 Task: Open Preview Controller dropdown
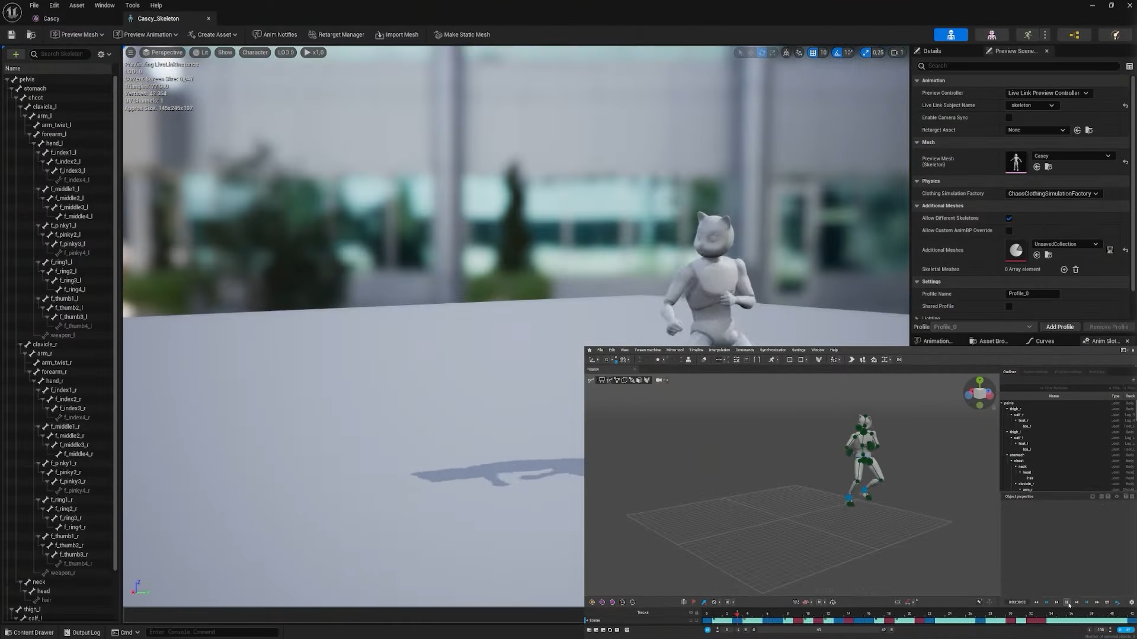1048,93
